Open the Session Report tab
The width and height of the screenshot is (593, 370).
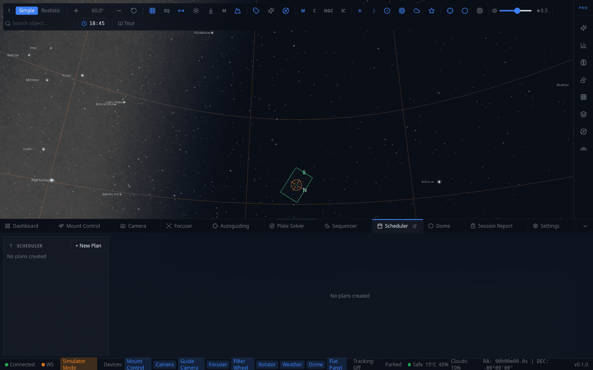[491, 226]
